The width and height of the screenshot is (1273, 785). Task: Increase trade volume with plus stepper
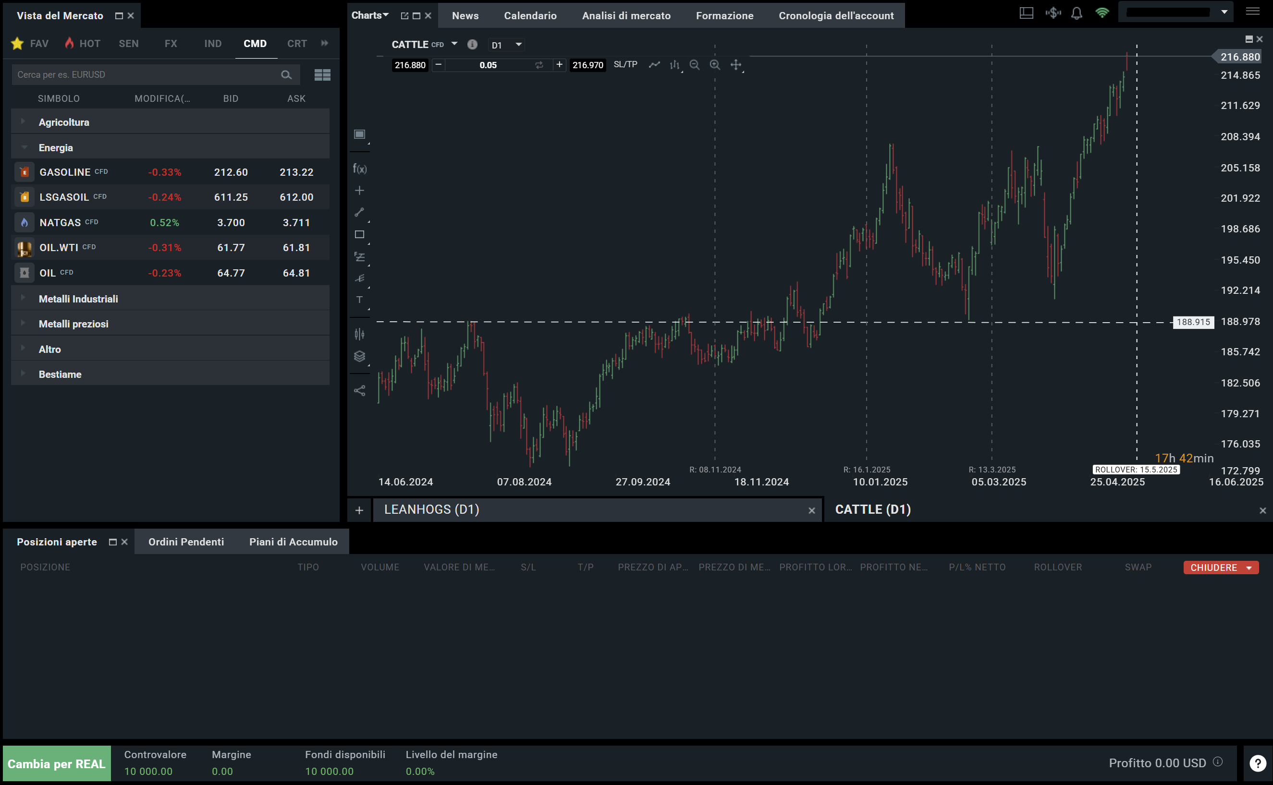[x=559, y=65]
